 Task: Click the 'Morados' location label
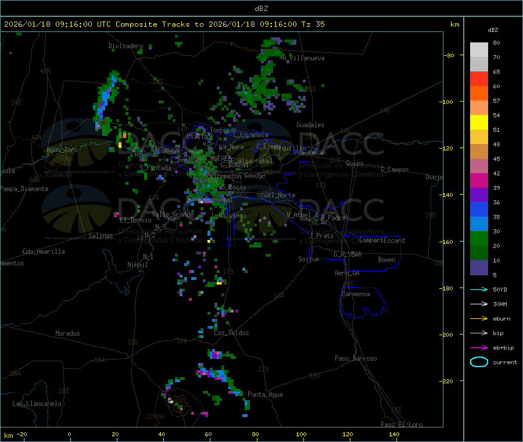click(68, 333)
